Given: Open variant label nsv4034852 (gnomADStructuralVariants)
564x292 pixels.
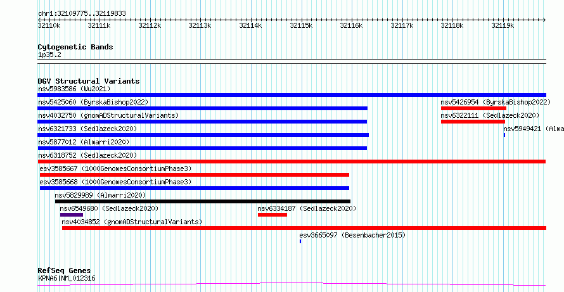Looking at the screenshot, I should point(132,222).
